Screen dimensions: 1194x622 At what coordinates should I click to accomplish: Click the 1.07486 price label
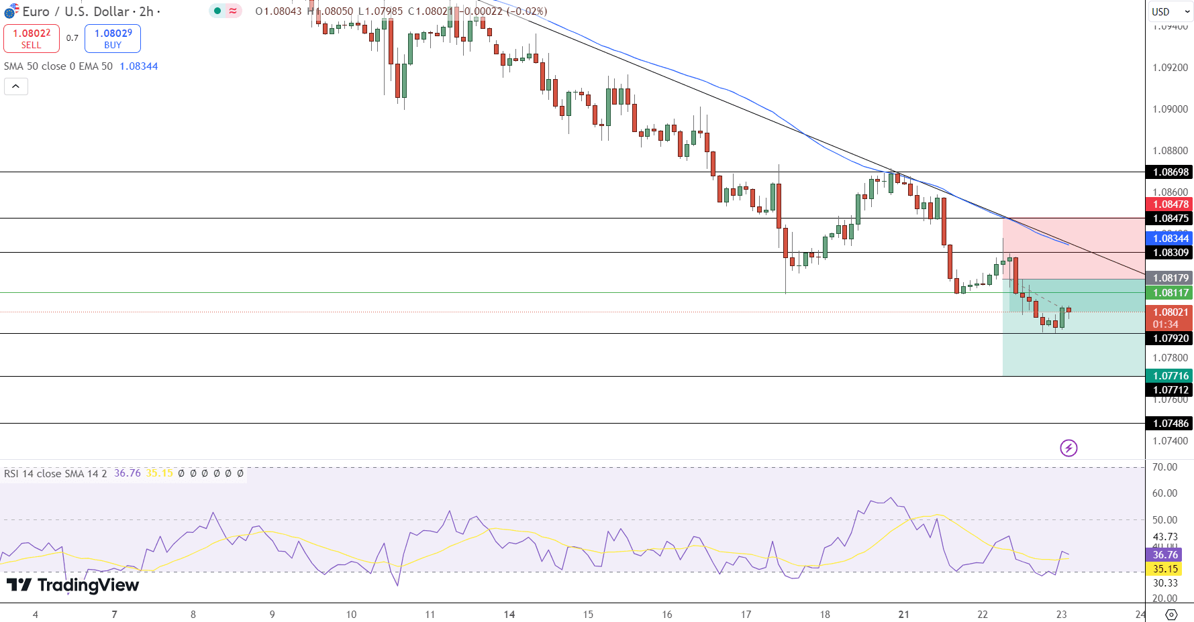click(x=1170, y=424)
